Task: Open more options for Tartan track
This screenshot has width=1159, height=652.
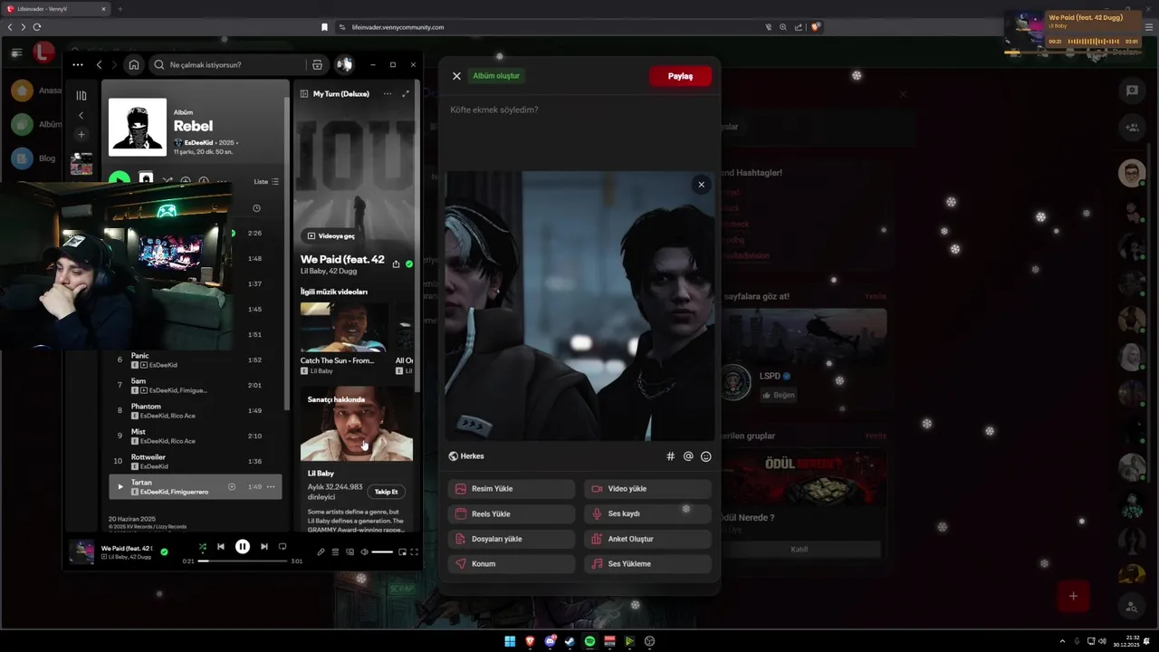Action: [270, 486]
